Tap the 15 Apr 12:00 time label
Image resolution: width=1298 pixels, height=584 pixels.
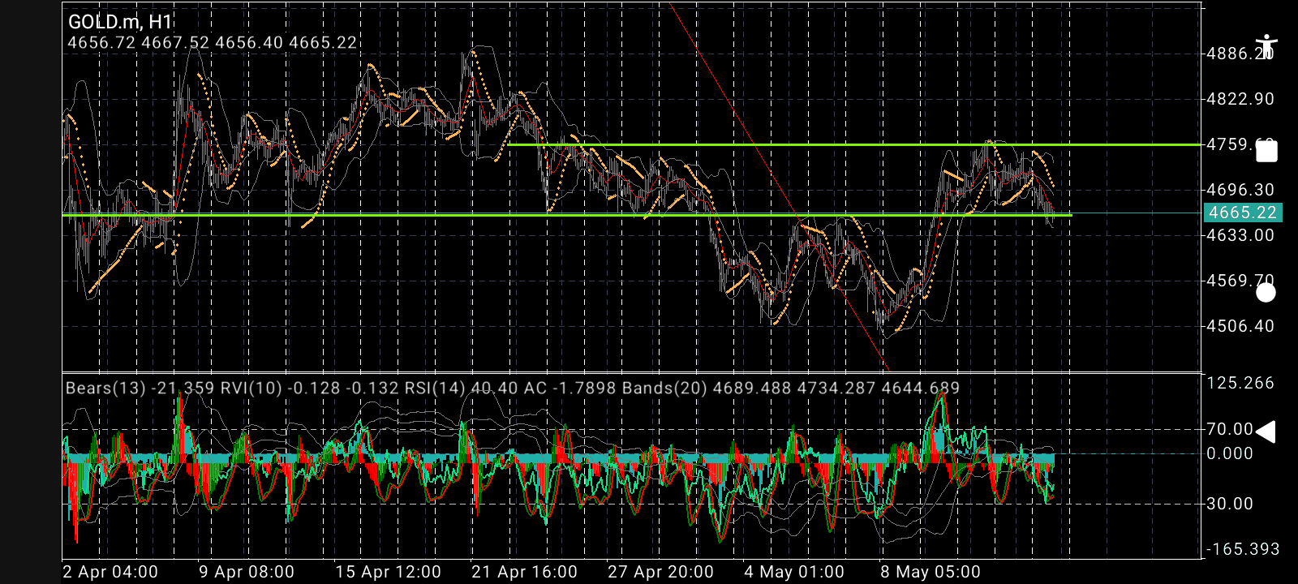click(388, 572)
